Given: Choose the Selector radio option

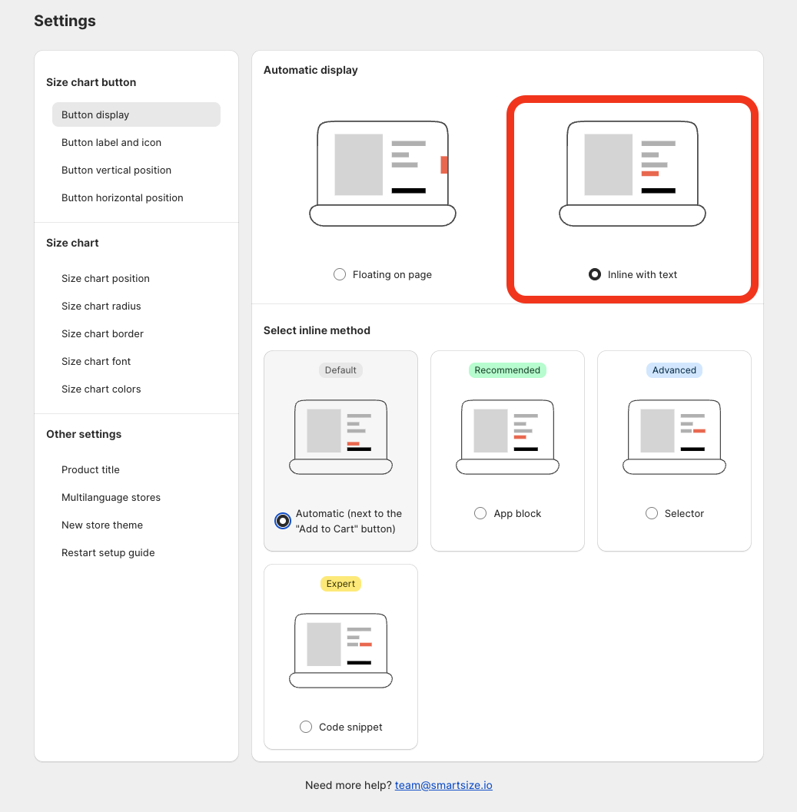Looking at the screenshot, I should [x=652, y=513].
